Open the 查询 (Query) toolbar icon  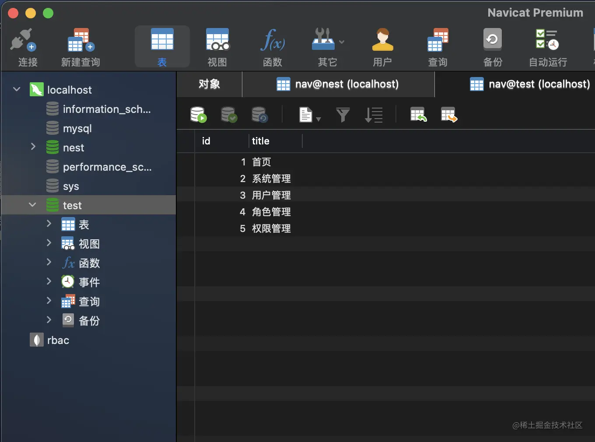(437, 46)
